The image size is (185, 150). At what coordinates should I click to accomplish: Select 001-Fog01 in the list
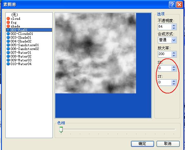pos(29,30)
